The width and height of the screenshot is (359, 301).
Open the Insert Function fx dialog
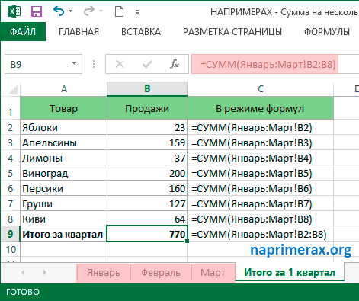click(x=175, y=64)
